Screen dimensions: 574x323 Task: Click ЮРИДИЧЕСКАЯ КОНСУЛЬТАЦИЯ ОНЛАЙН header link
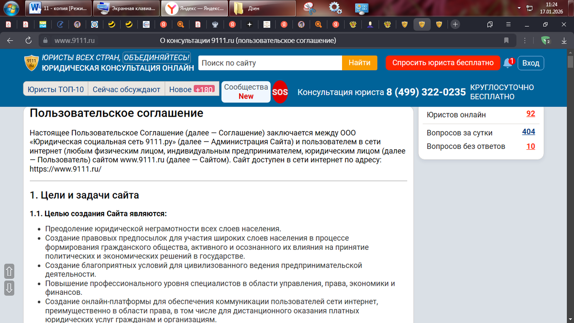118,68
